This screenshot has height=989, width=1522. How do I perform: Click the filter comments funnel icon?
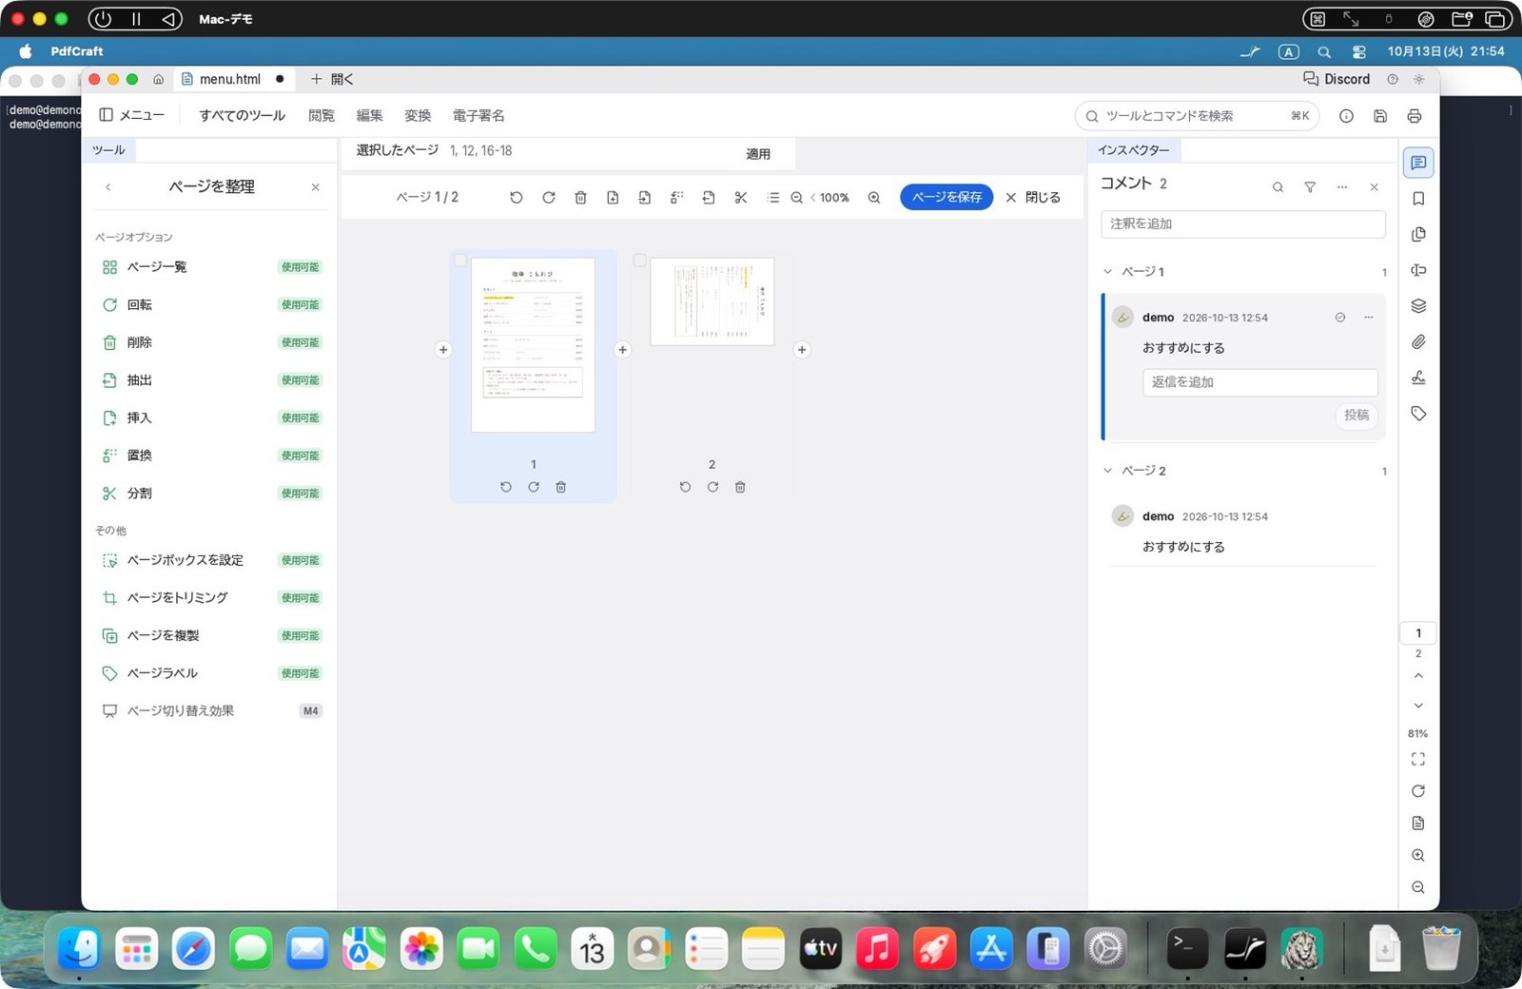pyautogui.click(x=1310, y=187)
